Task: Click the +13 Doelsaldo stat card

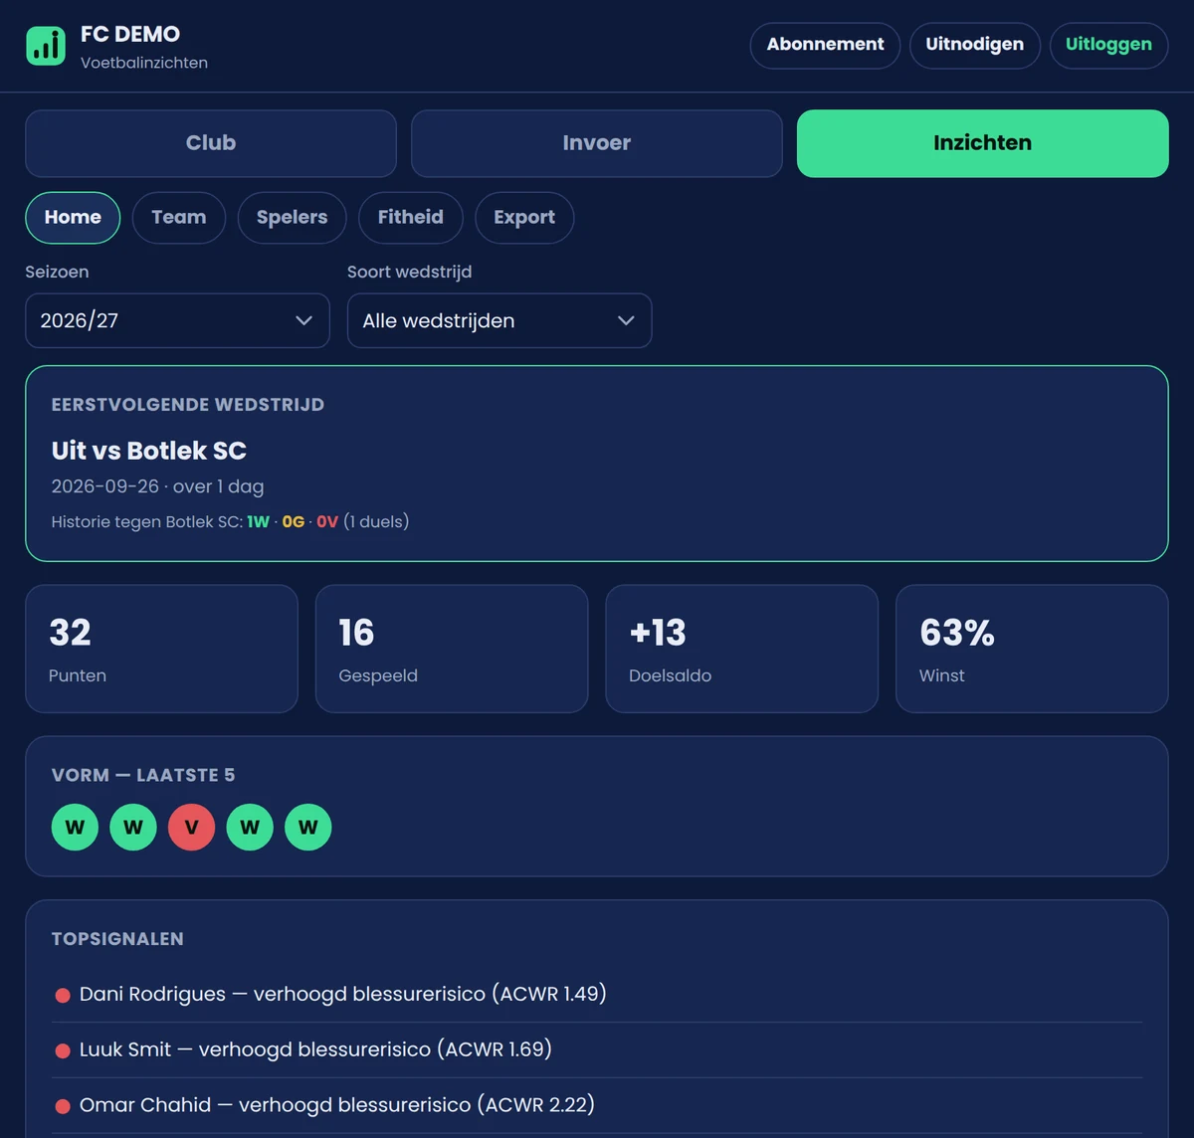Action: click(x=742, y=649)
